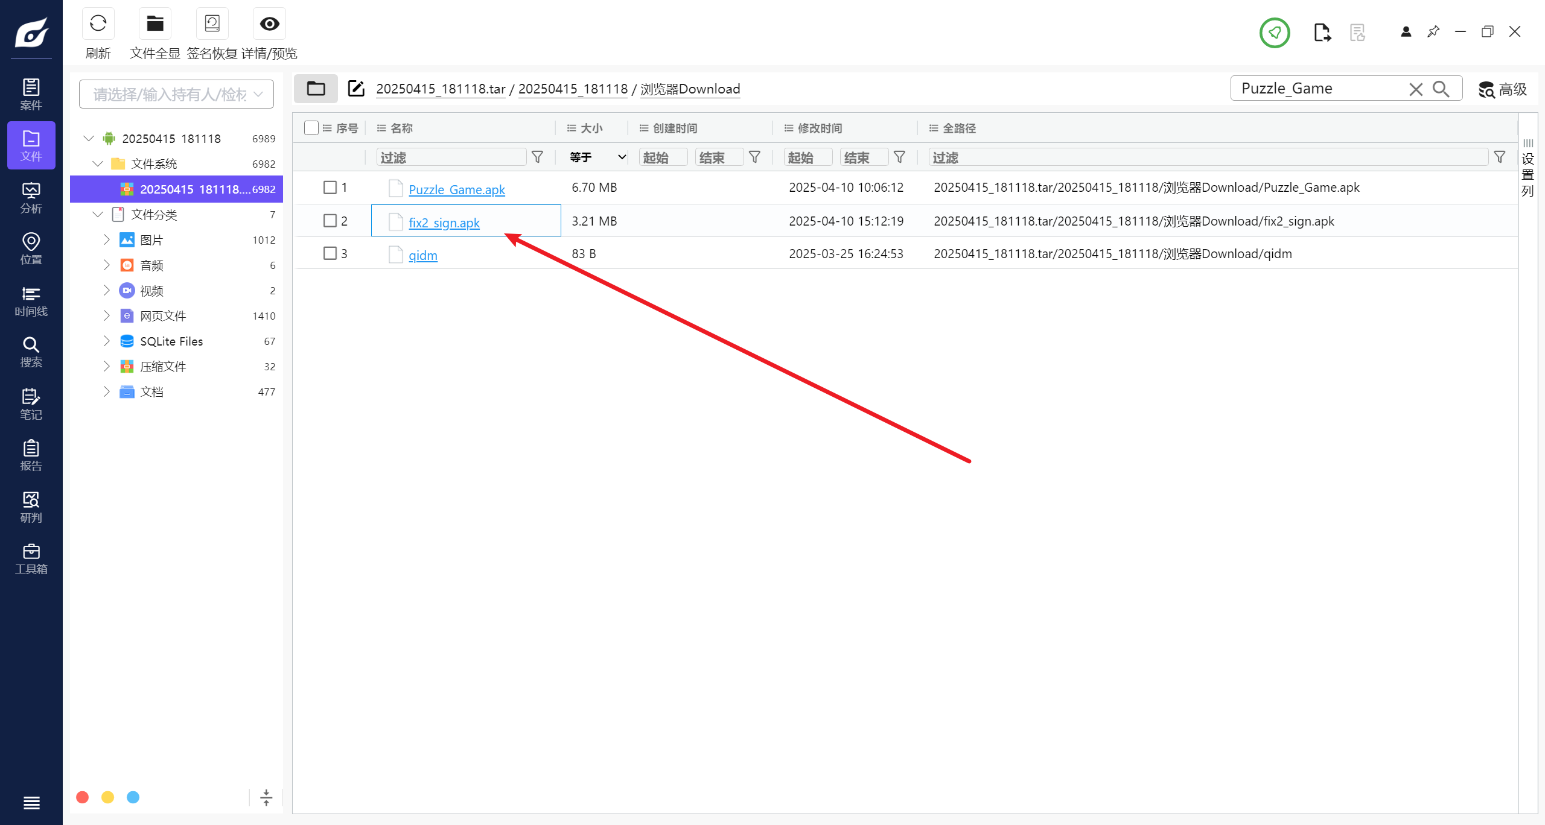Toggle the select-all header checkbox
This screenshot has height=825, width=1545.
(311, 128)
